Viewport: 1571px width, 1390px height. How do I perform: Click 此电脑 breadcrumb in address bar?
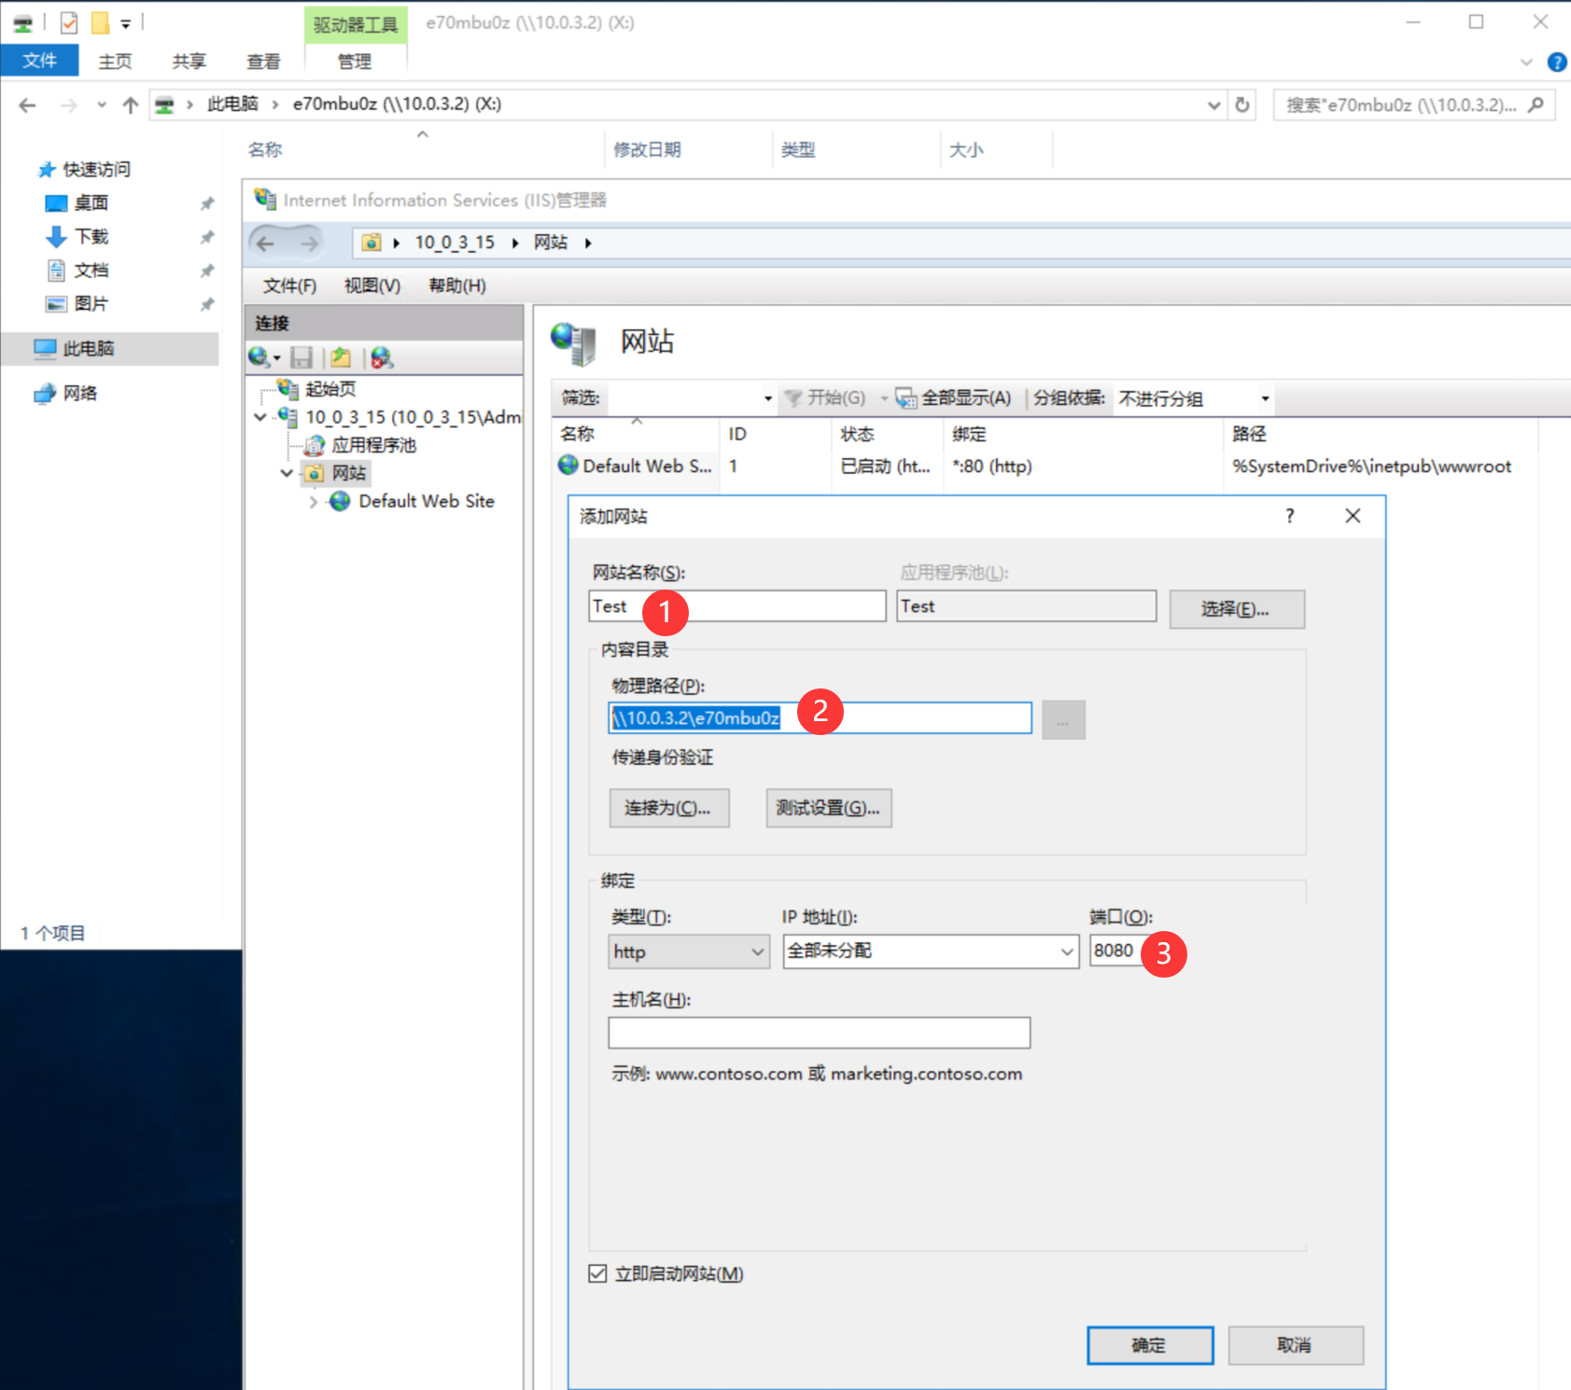coord(232,104)
